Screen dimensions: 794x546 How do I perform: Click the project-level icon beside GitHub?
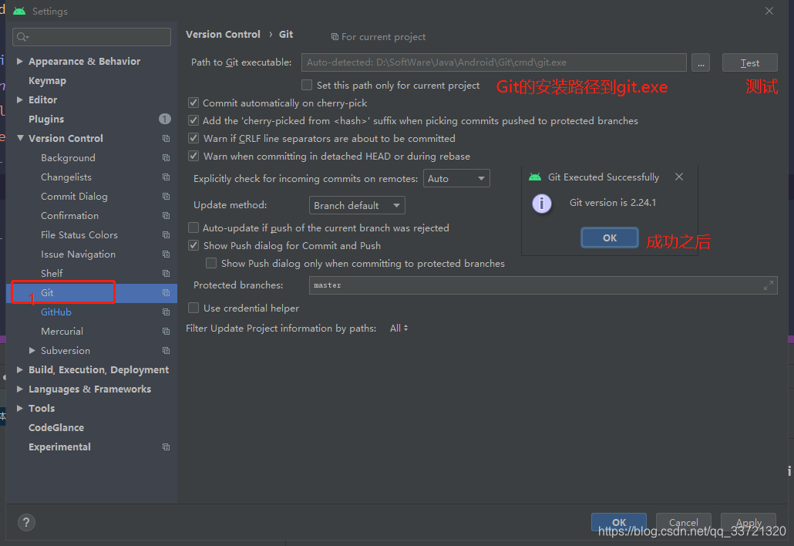[166, 312]
